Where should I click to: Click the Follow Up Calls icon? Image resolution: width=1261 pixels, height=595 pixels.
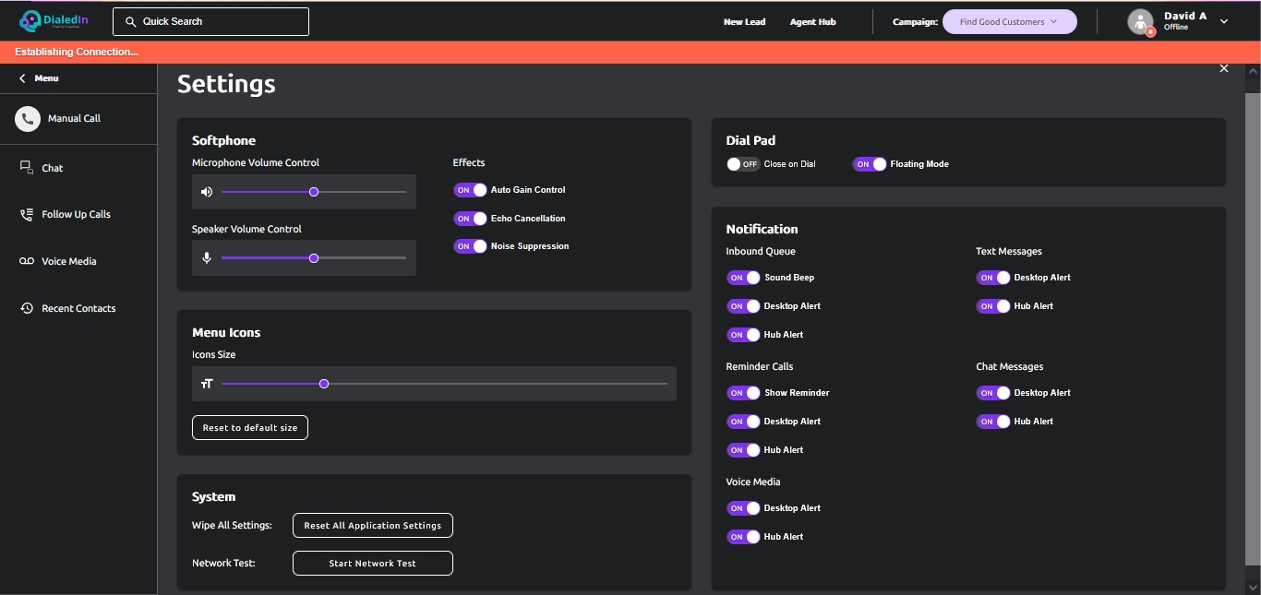click(27, 215)
